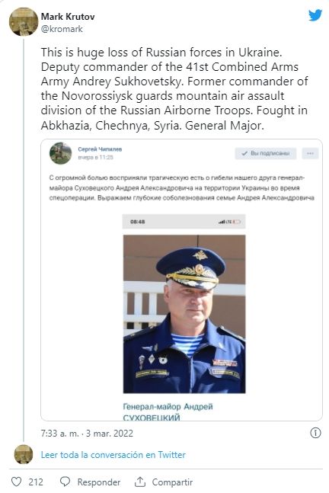The height and width of the screenshot is (493, 329).
Task: Open the tweet info circle icon
Action: [x=315, y=434]
